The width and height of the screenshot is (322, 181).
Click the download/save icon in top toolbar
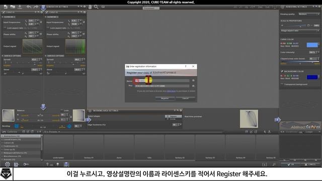click(x=20, y=7)
